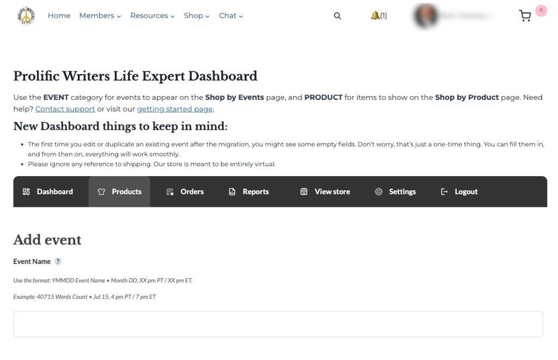
Task: Click the 'Use the format: YMMDD' hint
Action: [x=103, y=280]
